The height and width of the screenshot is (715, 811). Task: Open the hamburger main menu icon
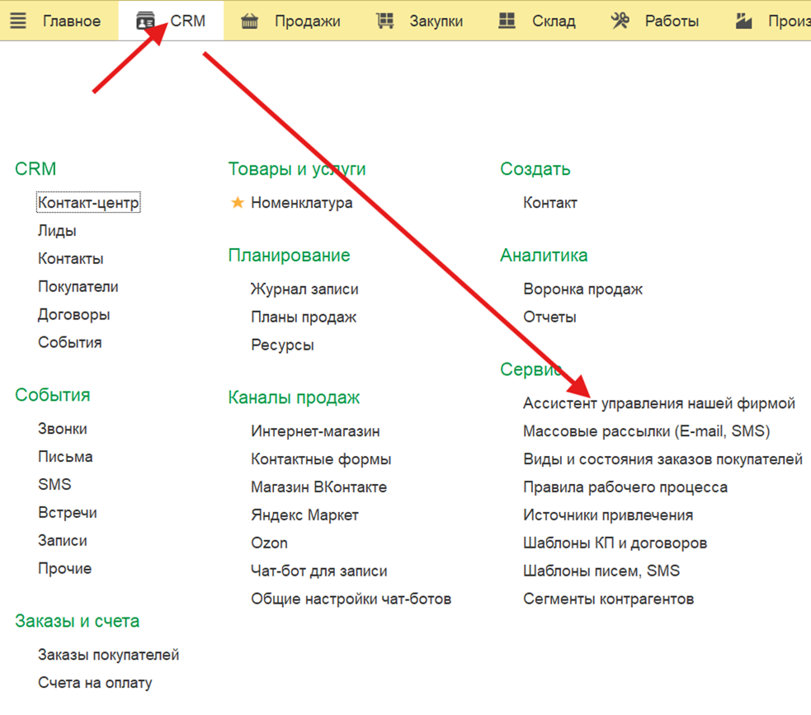[x=18, y=21]
